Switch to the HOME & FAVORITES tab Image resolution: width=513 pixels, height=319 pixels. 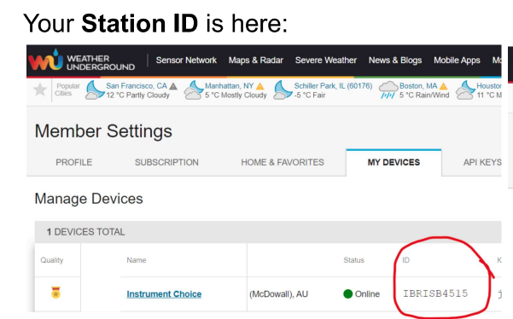click(x=283, y=162)
